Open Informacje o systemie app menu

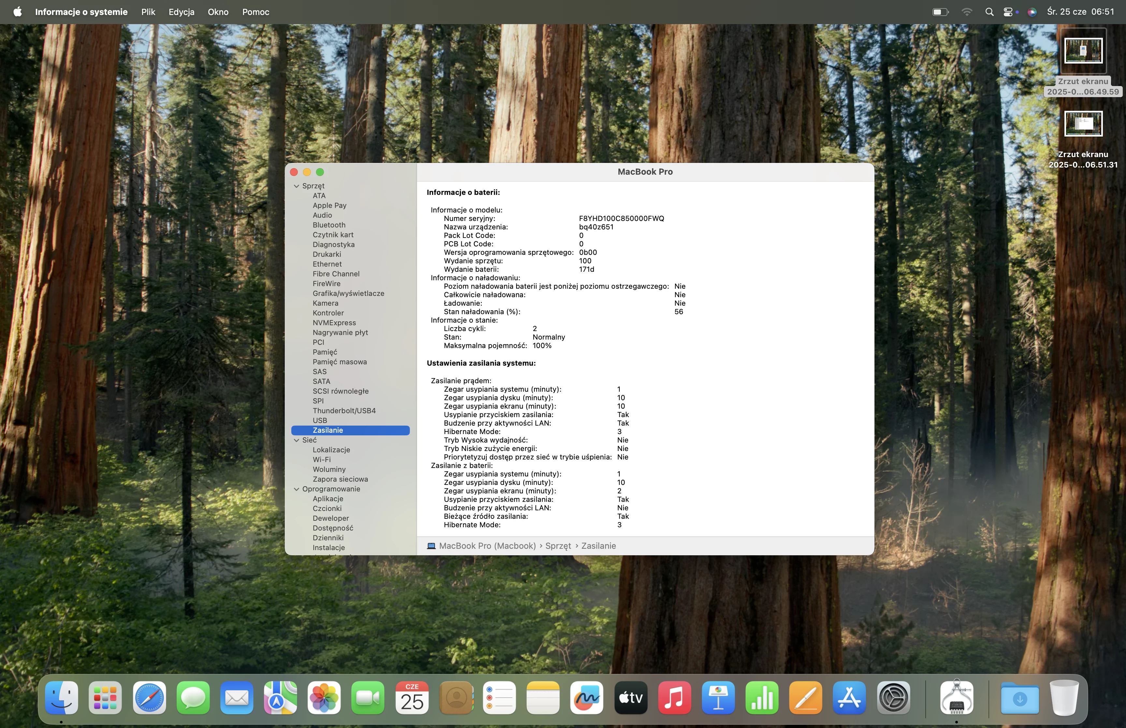[x=81, y=12]
